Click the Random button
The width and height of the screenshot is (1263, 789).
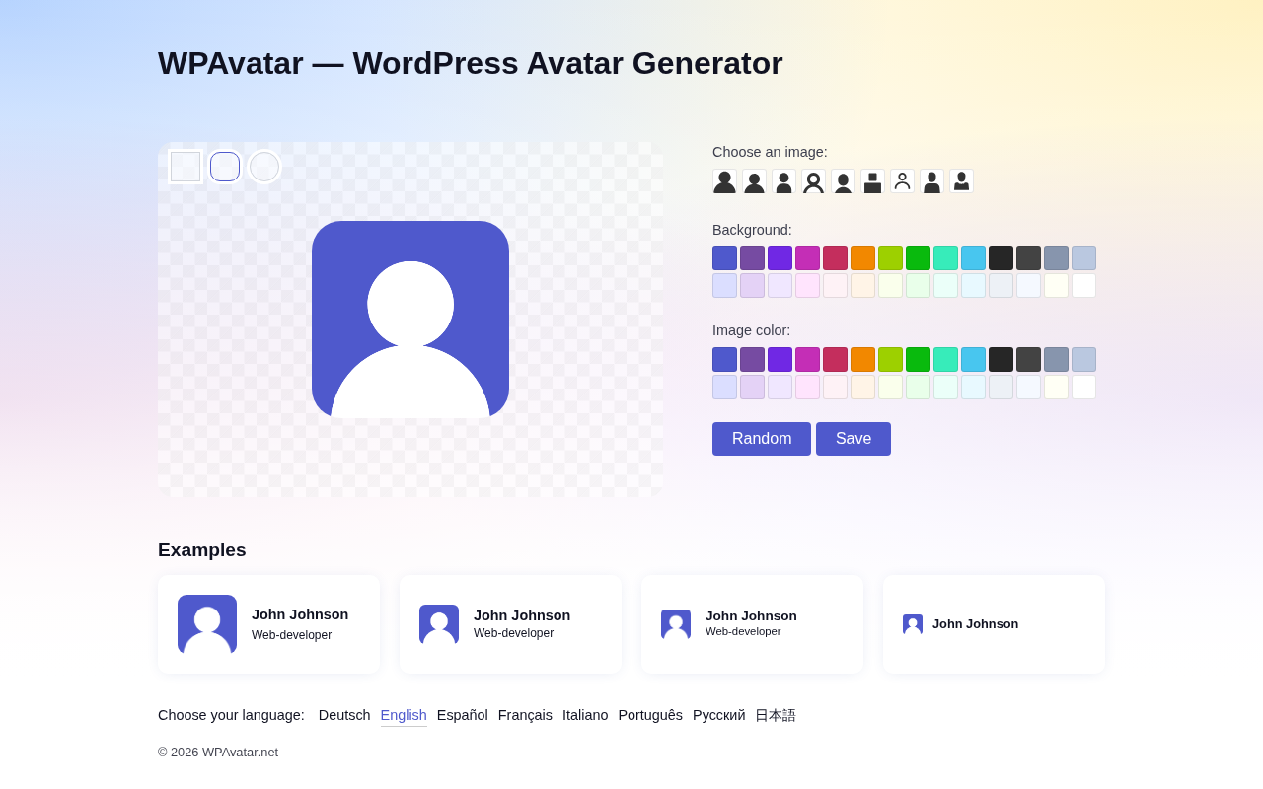pos(762,439)
